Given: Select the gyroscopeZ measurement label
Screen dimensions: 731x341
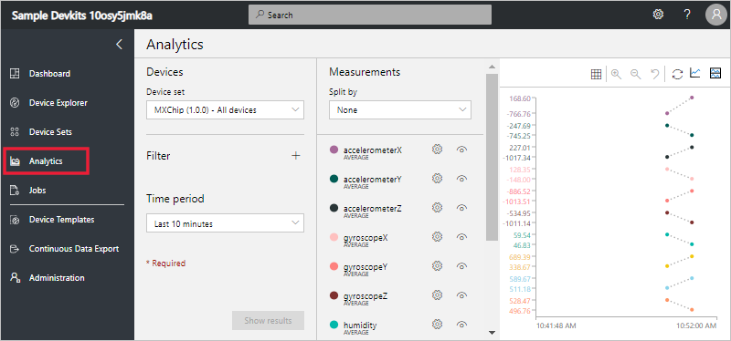Looking at the screenshot, I should click(x=365, y=296).
